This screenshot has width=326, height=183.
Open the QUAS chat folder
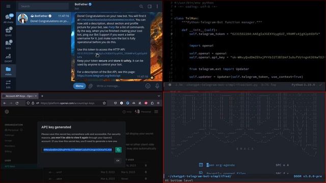point(8,32)
